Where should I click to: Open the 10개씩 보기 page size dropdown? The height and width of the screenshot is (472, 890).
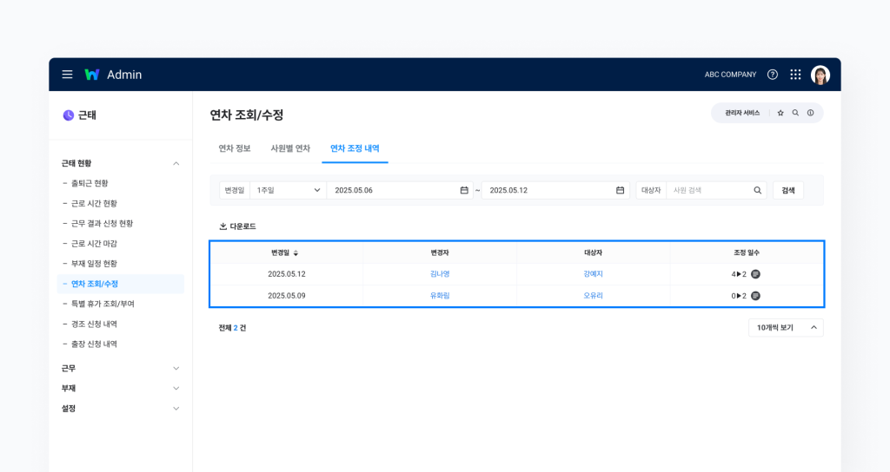point(786,327)
